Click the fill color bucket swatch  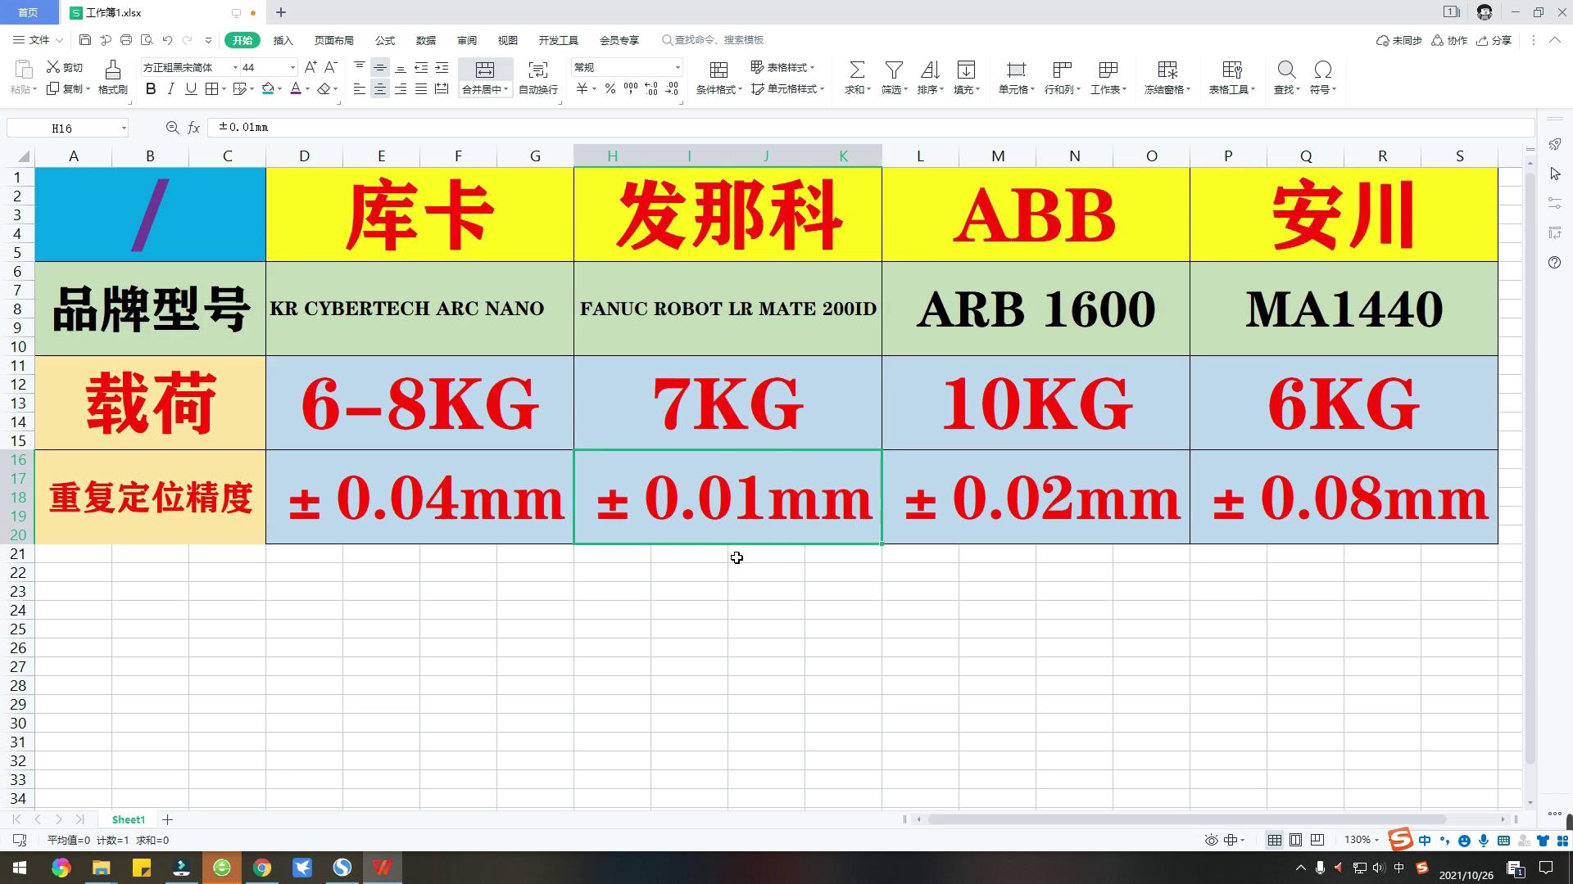[x=268, y=88]
